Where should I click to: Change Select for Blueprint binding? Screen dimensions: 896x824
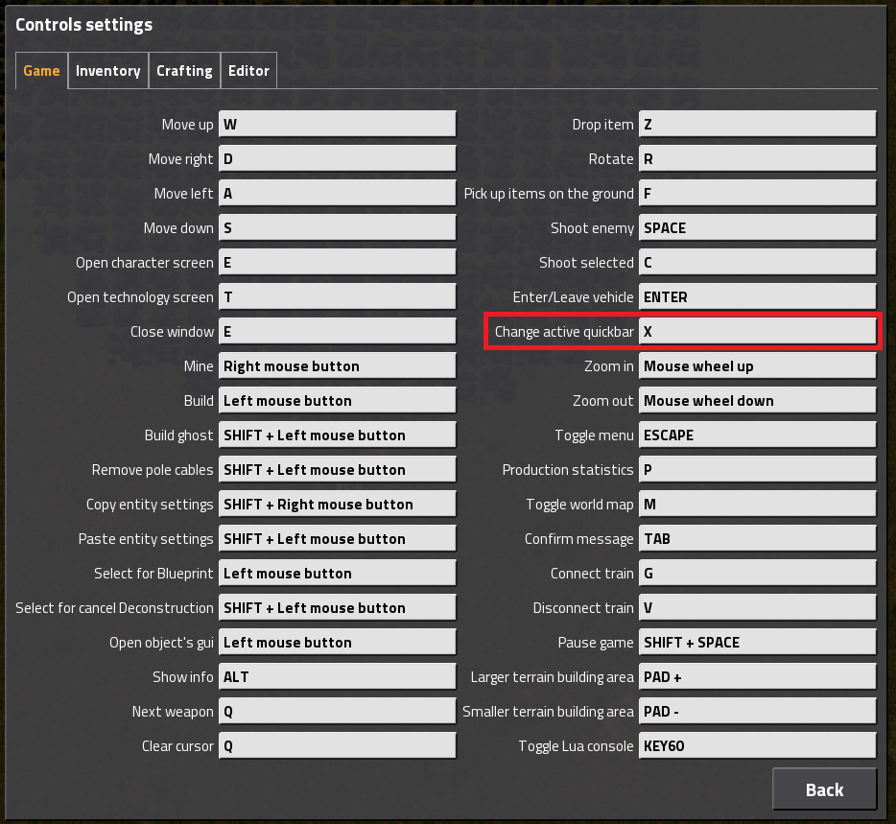[x=337, y=573]
